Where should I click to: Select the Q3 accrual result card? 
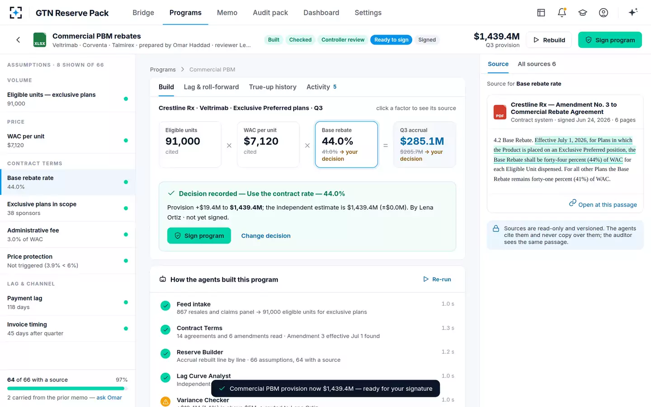click(425, 144)
